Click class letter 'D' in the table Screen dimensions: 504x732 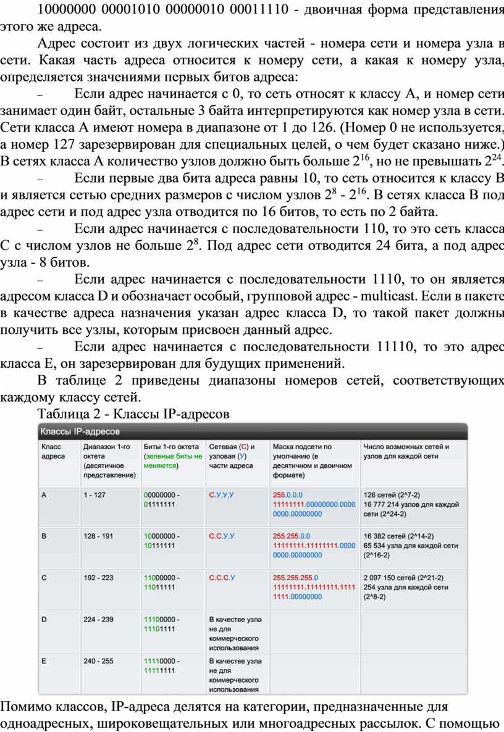coord(44,620)
